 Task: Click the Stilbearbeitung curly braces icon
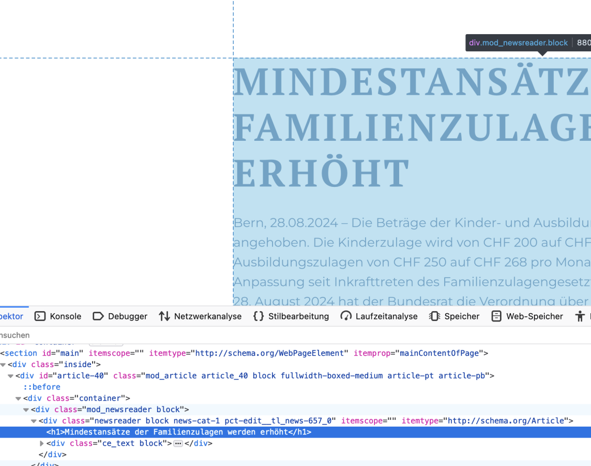point(259,316)
